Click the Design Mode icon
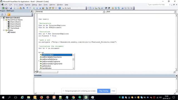The width and height of the screenshot is (178, 100). tap(43, 8)
